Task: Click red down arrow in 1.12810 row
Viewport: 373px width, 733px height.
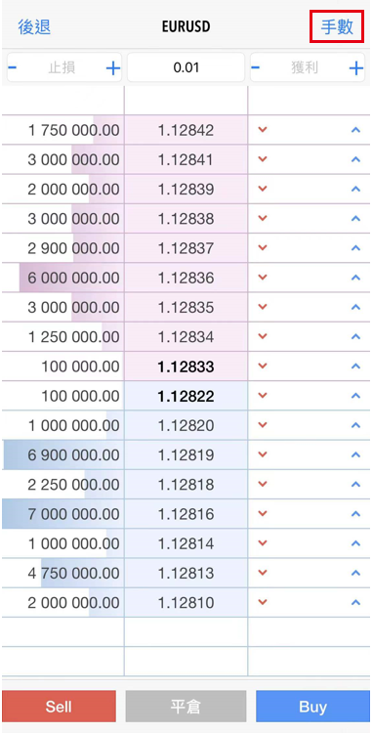Action: point(263,602)
